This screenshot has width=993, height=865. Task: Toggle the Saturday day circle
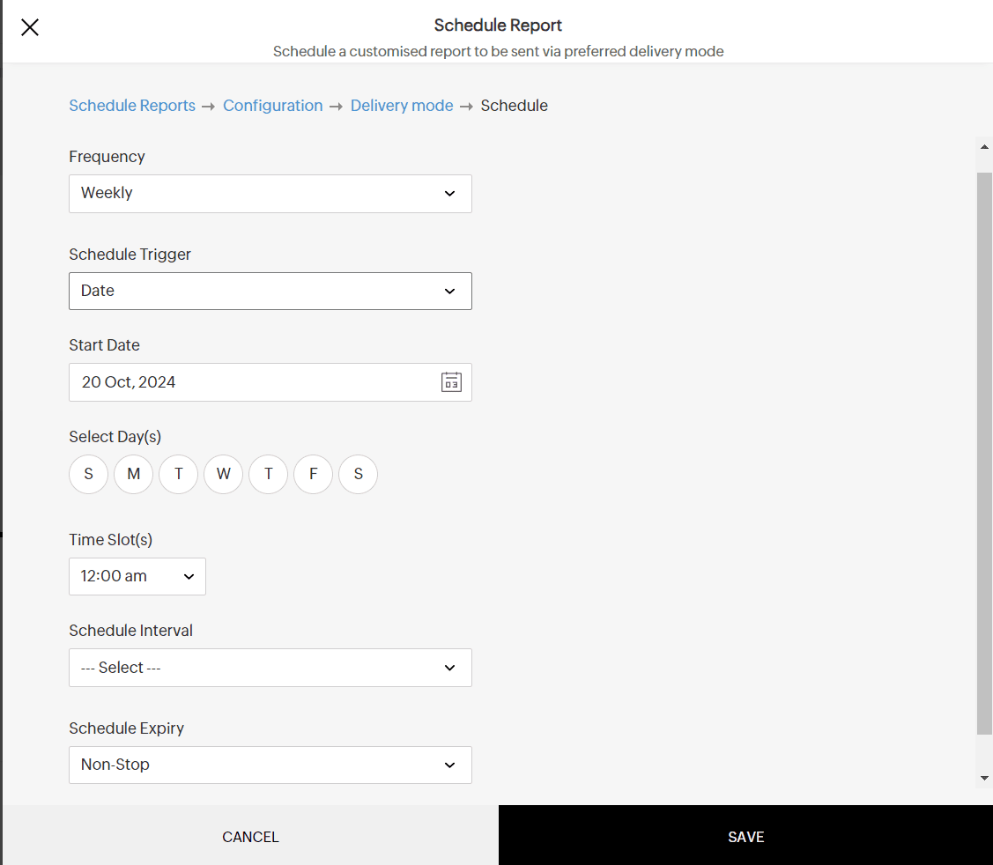pos(359,474)
